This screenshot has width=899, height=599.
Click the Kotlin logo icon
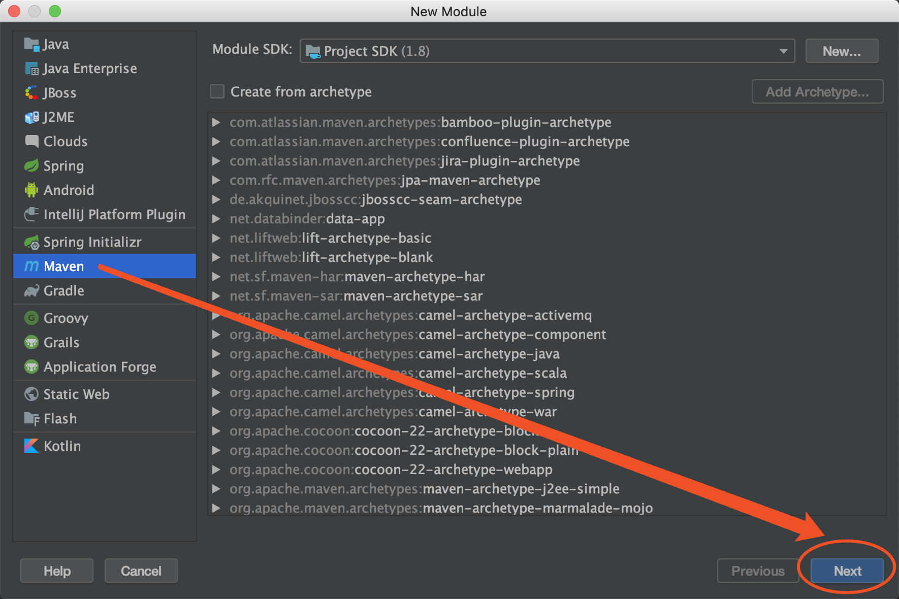tap(31, 446)
